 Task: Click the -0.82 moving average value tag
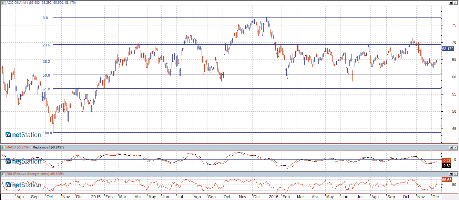click(x=446, y=165)
